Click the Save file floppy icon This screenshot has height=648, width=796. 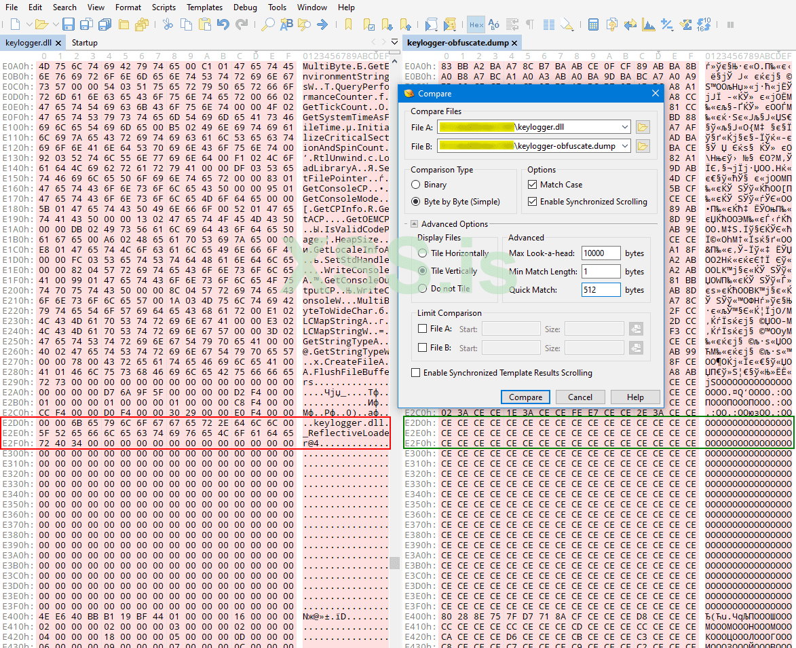69,24
